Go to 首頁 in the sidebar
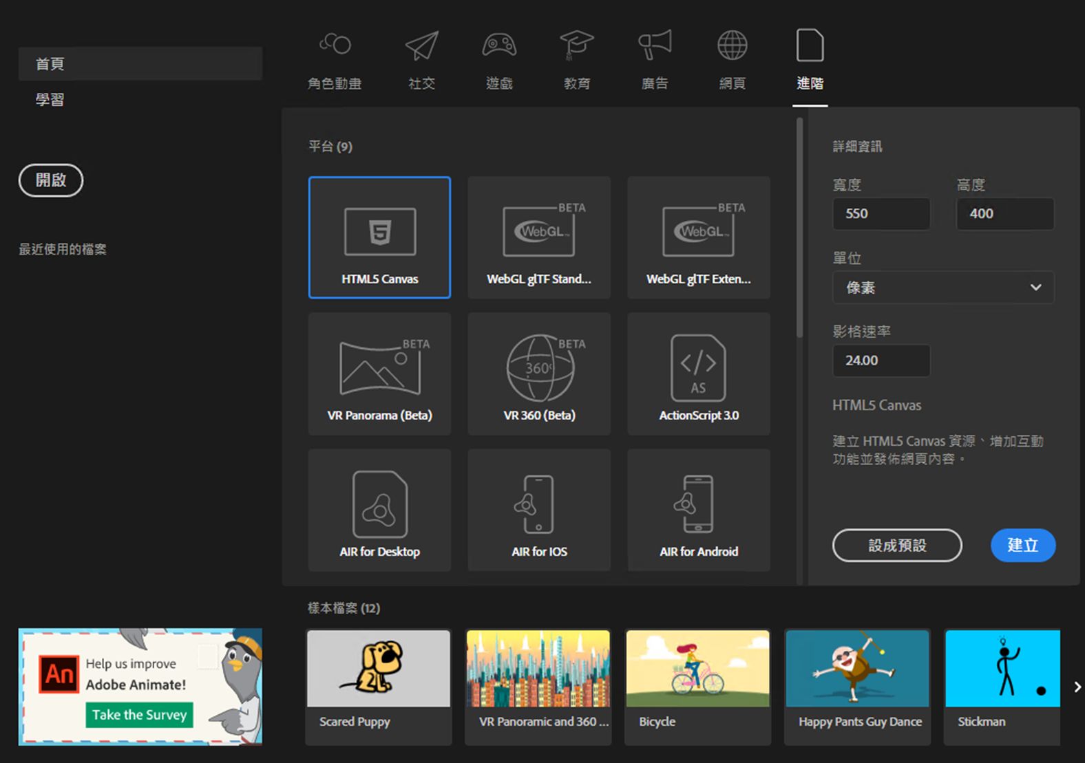1085x763 pixels. tap(140, 64)
